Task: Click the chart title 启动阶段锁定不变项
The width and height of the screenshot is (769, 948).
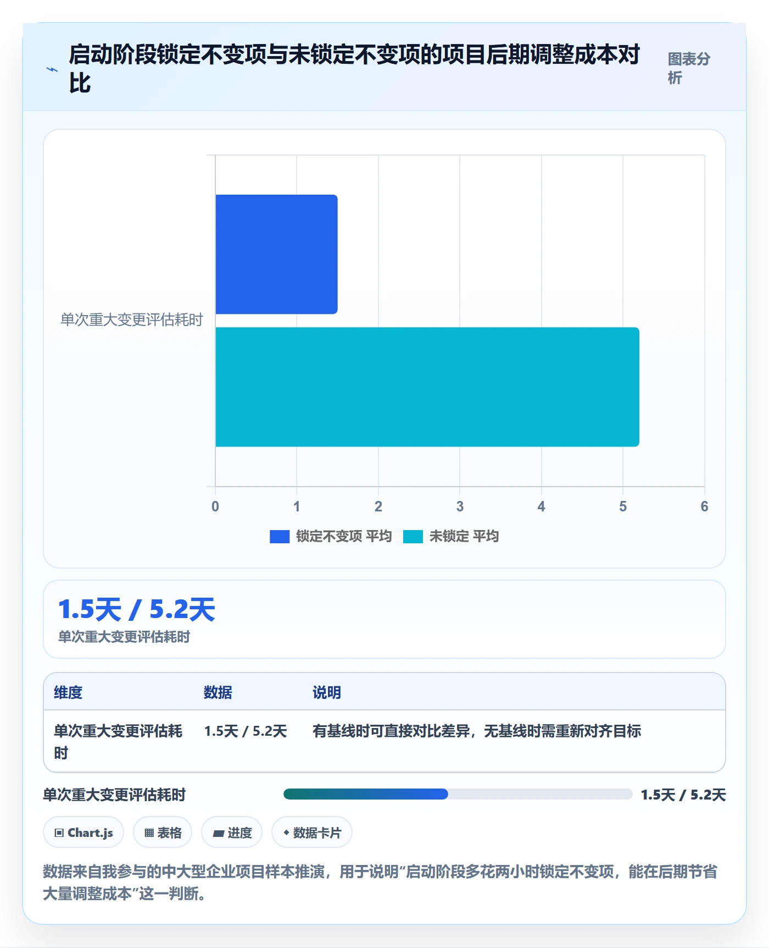Action: pyautogui.click(x=354, y=69)
